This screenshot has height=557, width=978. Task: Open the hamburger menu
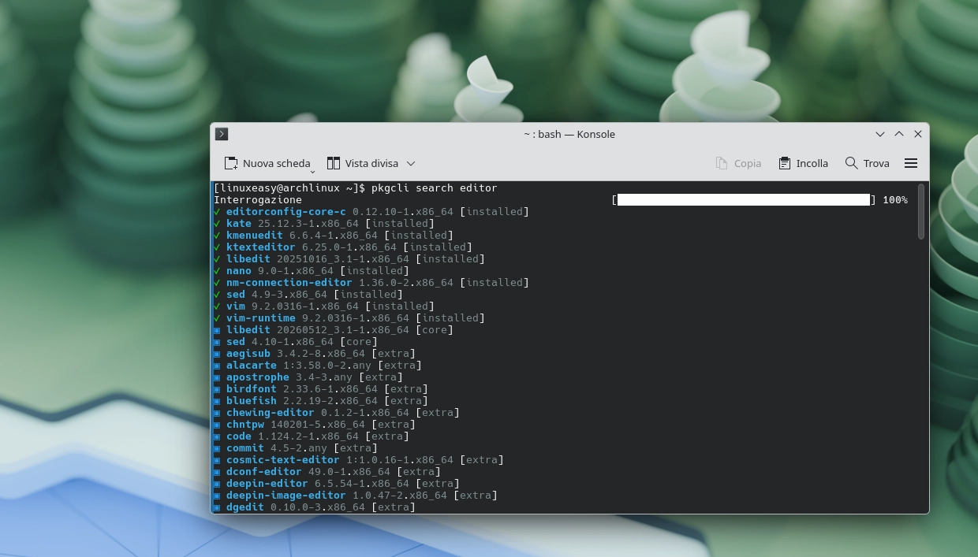(x=911, y=163)
